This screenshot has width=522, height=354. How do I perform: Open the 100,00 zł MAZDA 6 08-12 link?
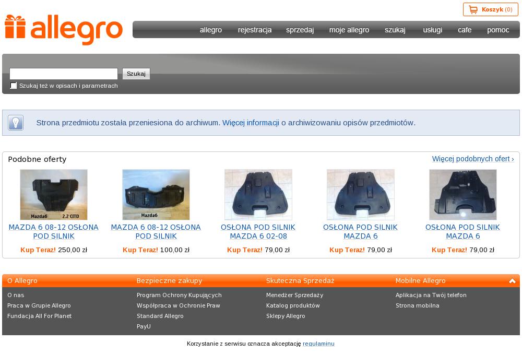(156, 231)
